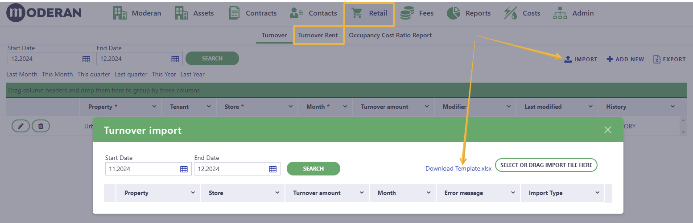Click the Download Template.xlsx link

click(458, 168)
